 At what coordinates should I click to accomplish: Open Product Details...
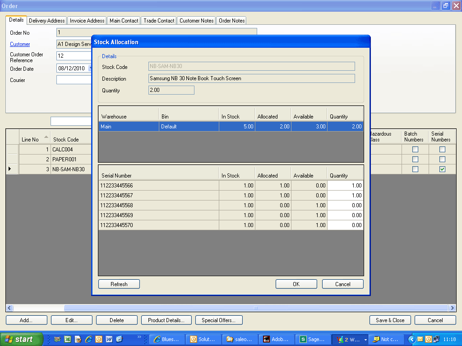click(166, 320)
